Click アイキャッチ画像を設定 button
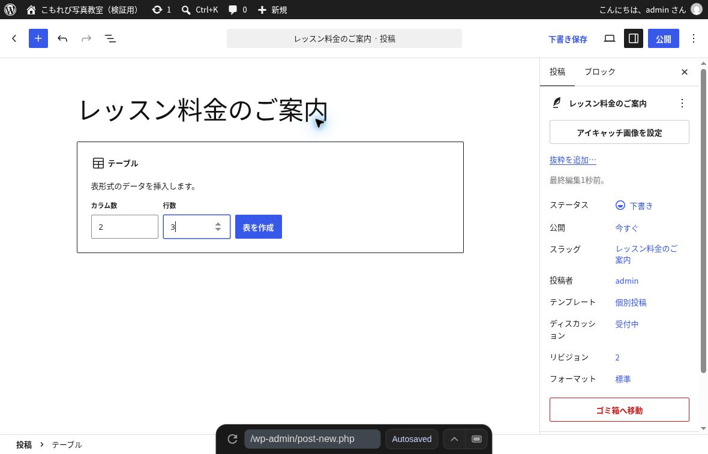The image size is (708, 454). [619, 132]
